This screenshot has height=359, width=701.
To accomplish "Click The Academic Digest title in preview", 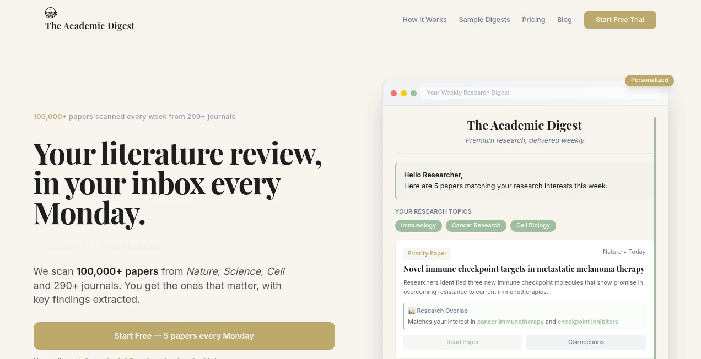I will tap(525, 126).
